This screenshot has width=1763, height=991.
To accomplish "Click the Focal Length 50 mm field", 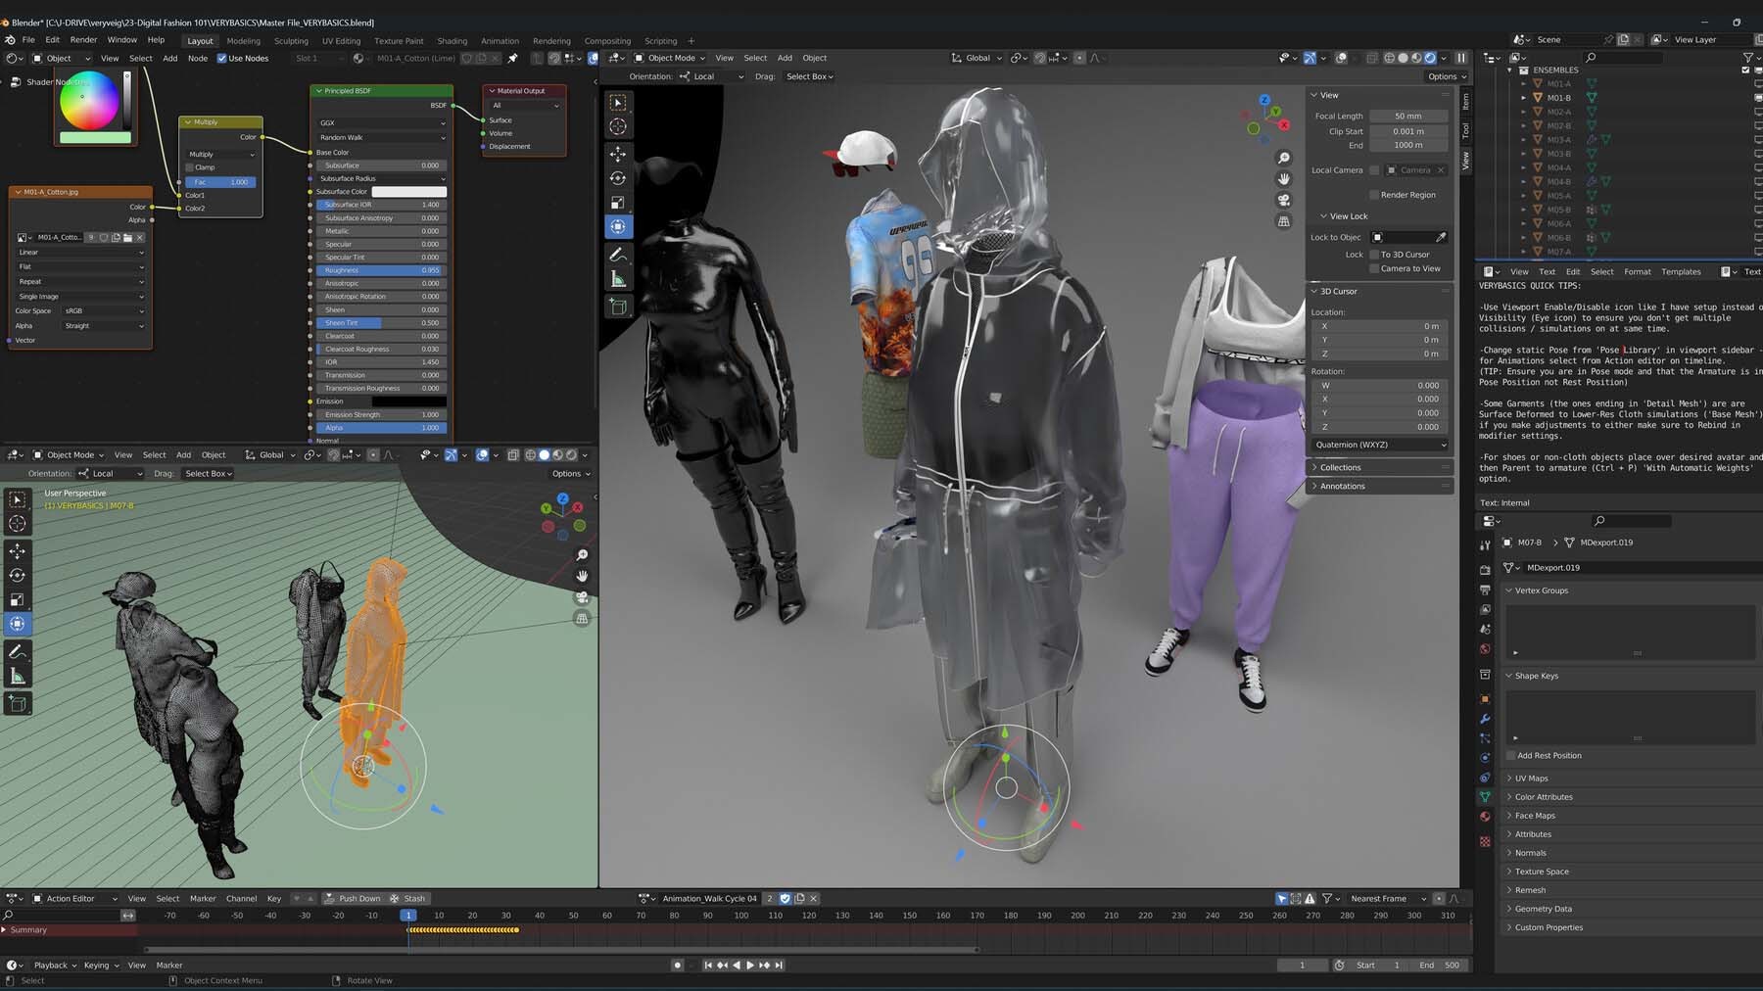I will (1407, 117).
